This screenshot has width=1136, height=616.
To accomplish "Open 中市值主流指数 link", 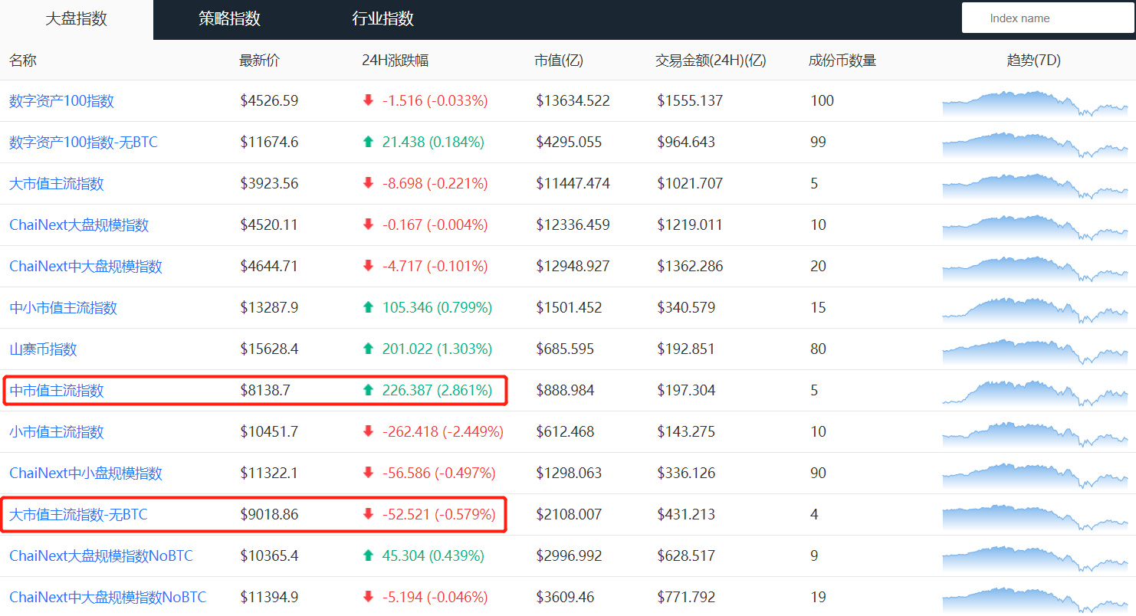I will click(56, 390).
